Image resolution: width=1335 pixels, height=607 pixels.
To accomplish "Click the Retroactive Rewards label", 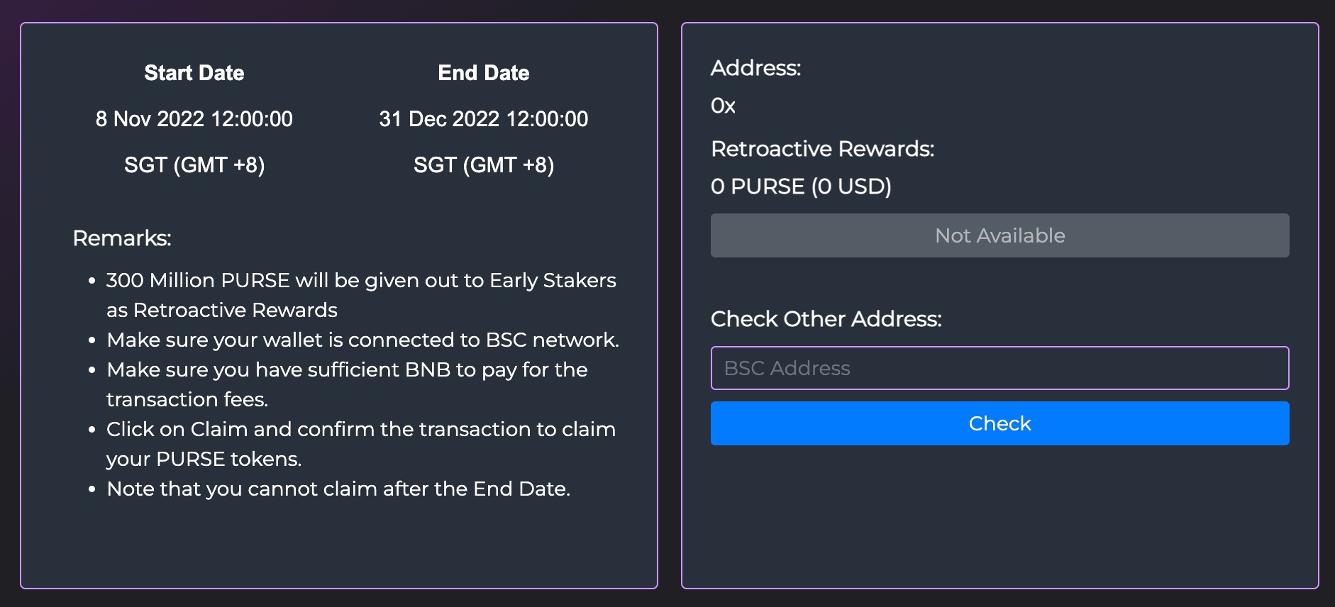I will coord(822,149).
